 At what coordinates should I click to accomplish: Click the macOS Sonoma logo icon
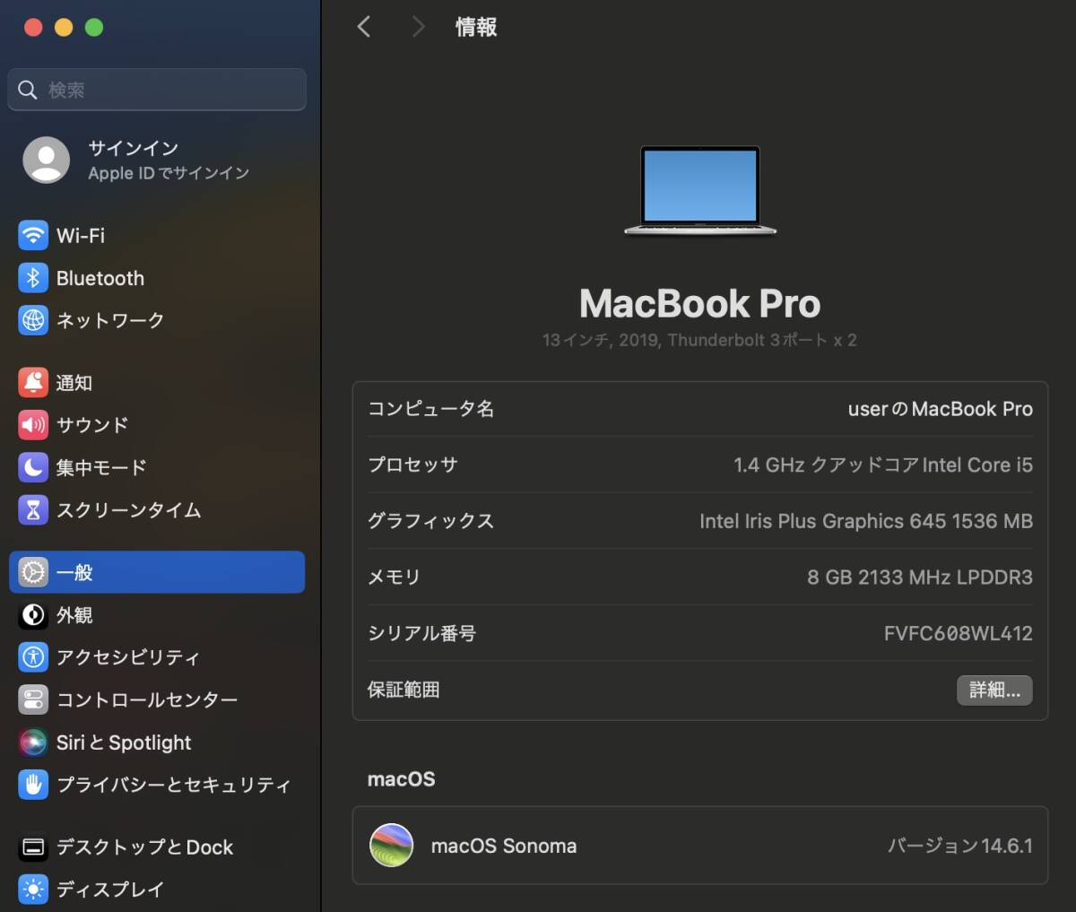click(x=392, y=846)
